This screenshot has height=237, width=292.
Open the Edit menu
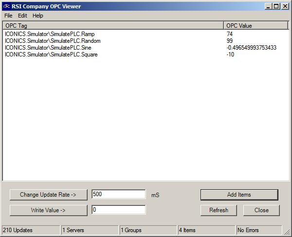pyautogui.click(x=22, y=16)
